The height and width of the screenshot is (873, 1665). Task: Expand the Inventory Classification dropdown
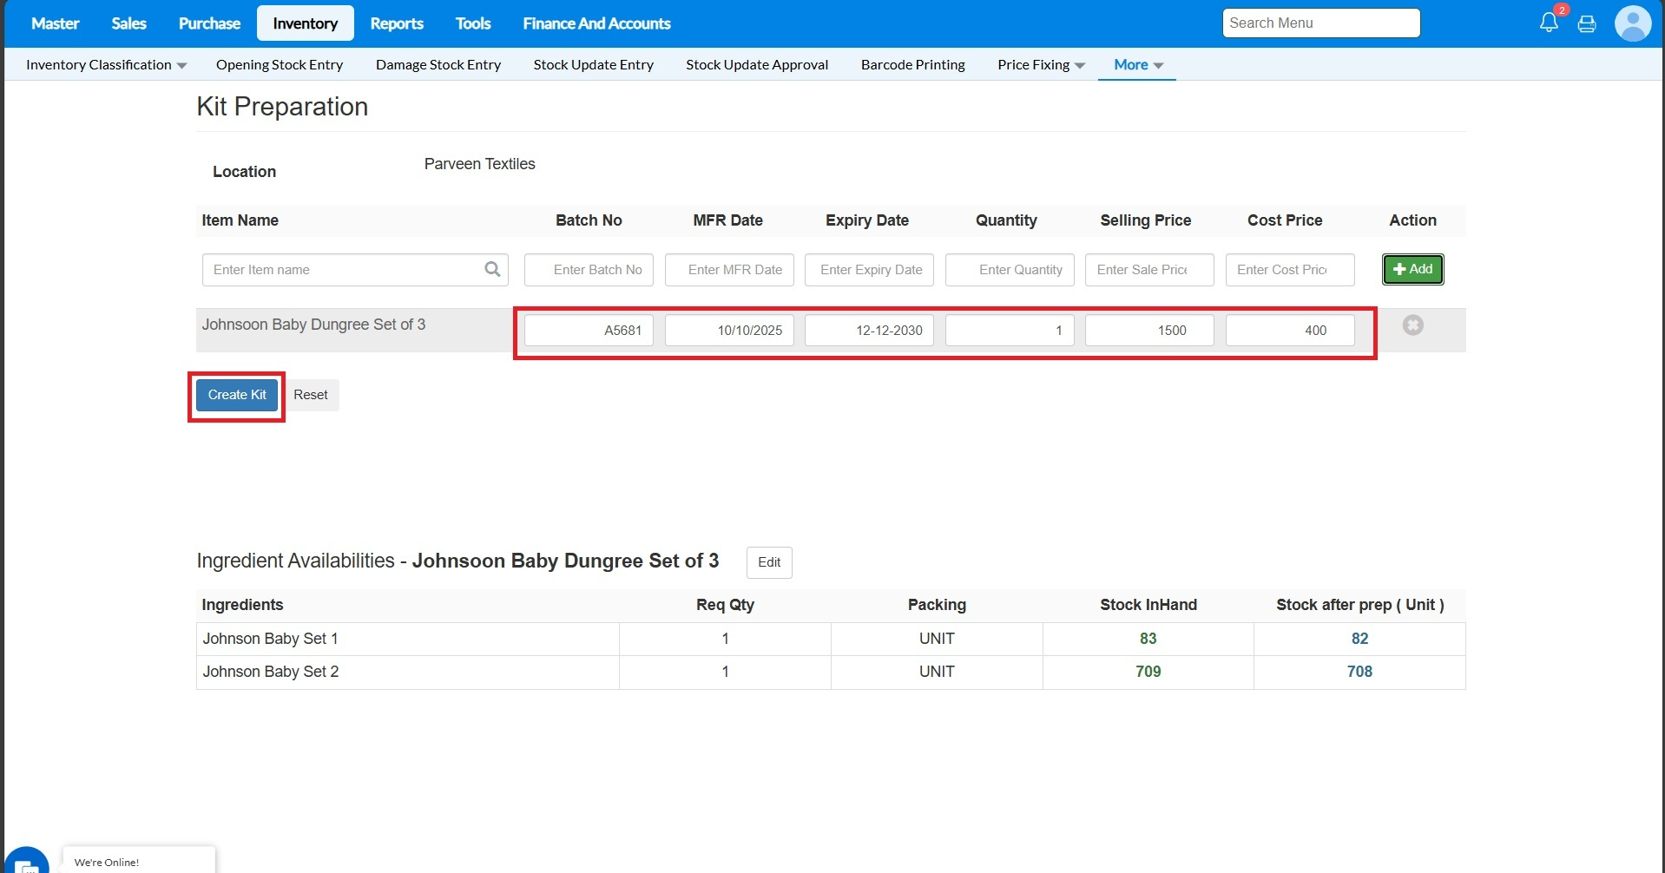coord(106,65)
